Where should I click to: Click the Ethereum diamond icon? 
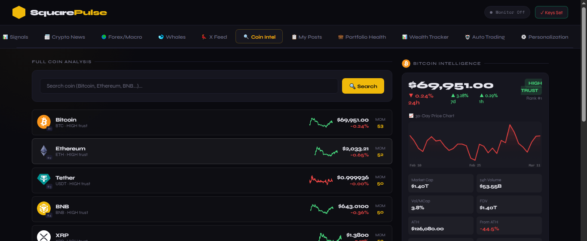pos(44,151)
